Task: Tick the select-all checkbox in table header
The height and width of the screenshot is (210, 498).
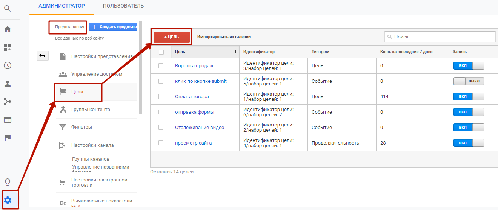Action: tap(161, 52)
